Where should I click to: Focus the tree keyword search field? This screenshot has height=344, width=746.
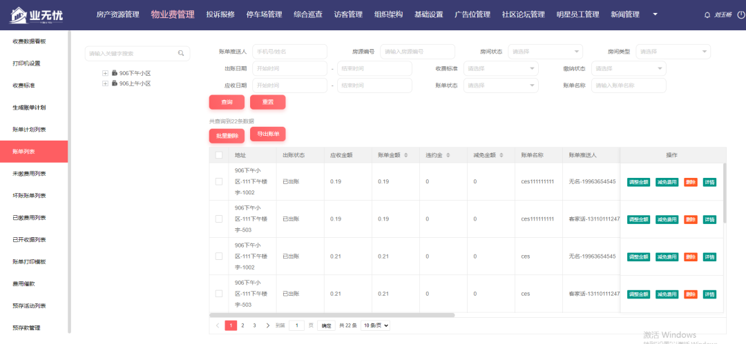[x=137, y=53]
